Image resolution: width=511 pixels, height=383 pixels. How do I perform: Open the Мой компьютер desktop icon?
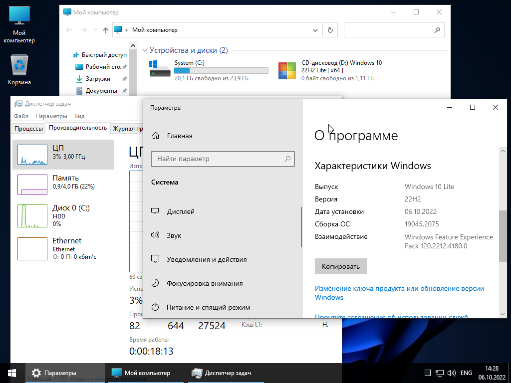[x=19, y=24]
